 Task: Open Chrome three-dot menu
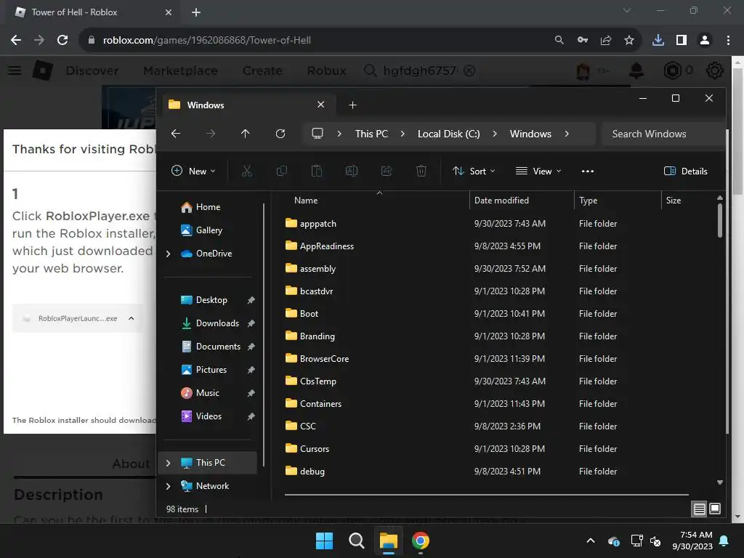pos(728,41)
